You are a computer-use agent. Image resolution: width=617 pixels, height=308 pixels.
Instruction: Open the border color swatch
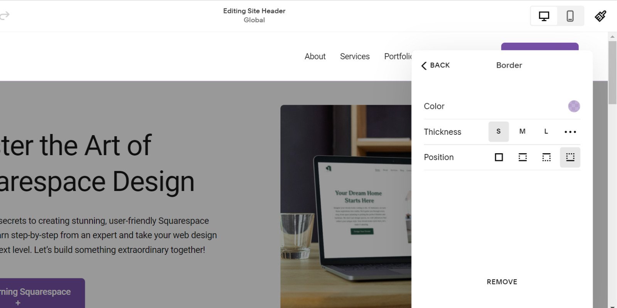pos(574,106)
